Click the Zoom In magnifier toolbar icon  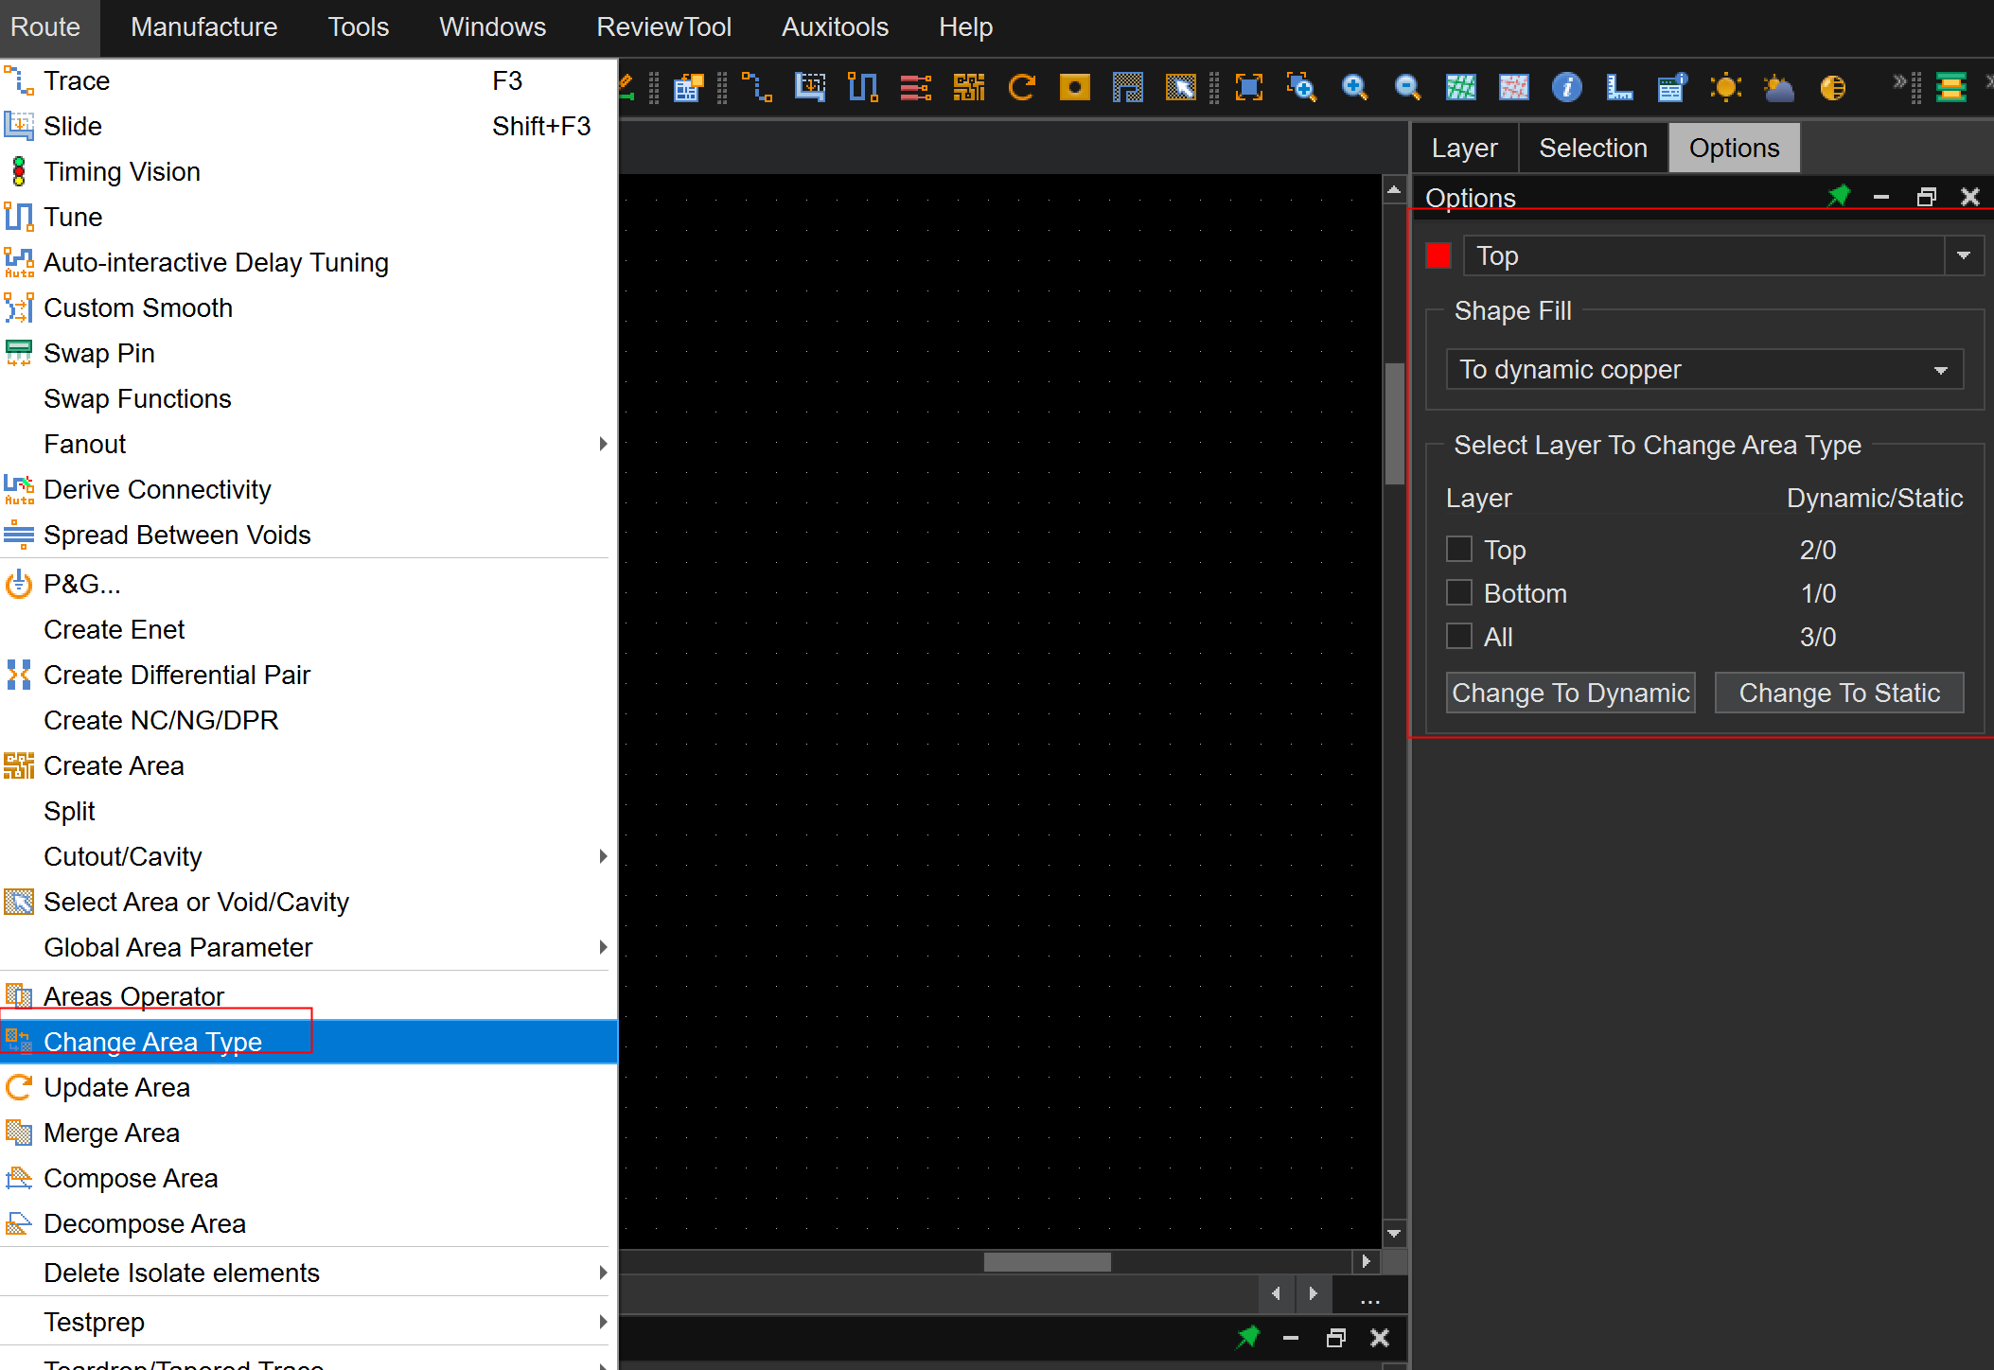click(x=1354, y=88)
